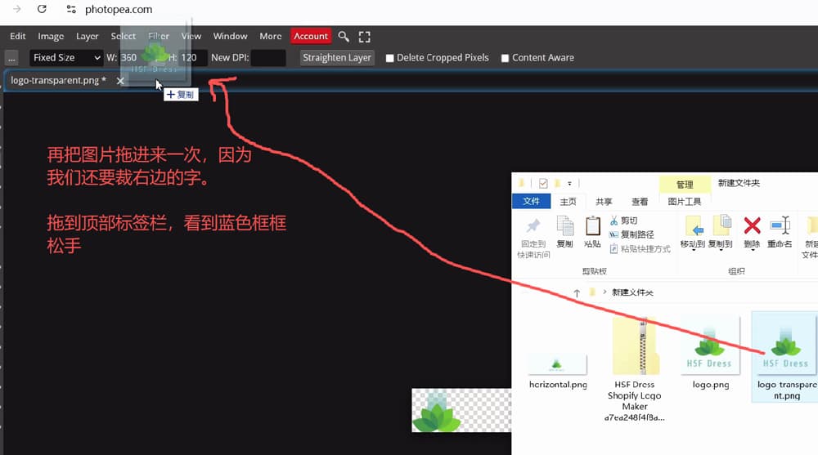Open 移动到 move-to dropdown
The width and height of the screenshot is (818, 455).
pyautogui.click(x=693, y=233)
